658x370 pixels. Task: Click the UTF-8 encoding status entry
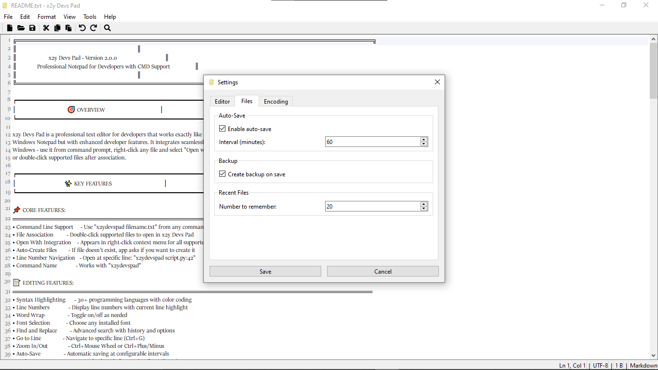601,366
